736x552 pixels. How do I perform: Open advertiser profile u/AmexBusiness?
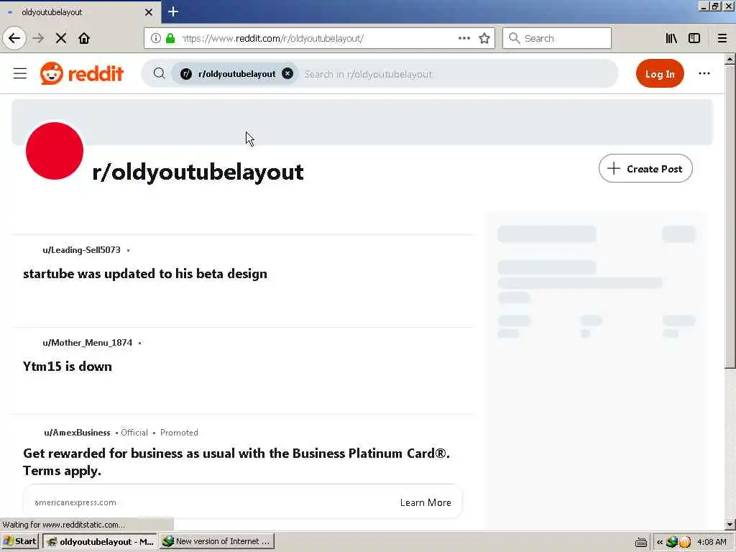click(77, 432)
